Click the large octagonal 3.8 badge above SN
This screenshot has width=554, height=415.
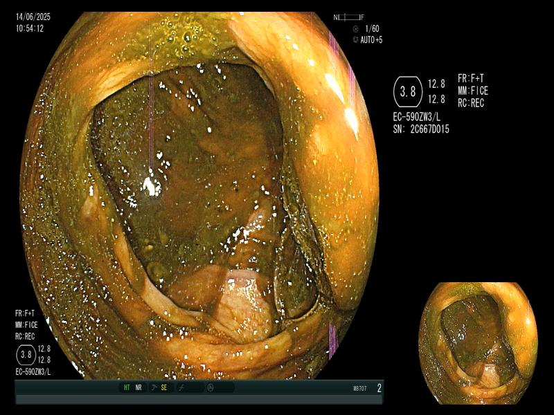point(408,91)
